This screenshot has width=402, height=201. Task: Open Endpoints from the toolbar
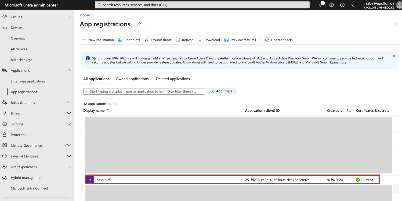pos(129,40)
